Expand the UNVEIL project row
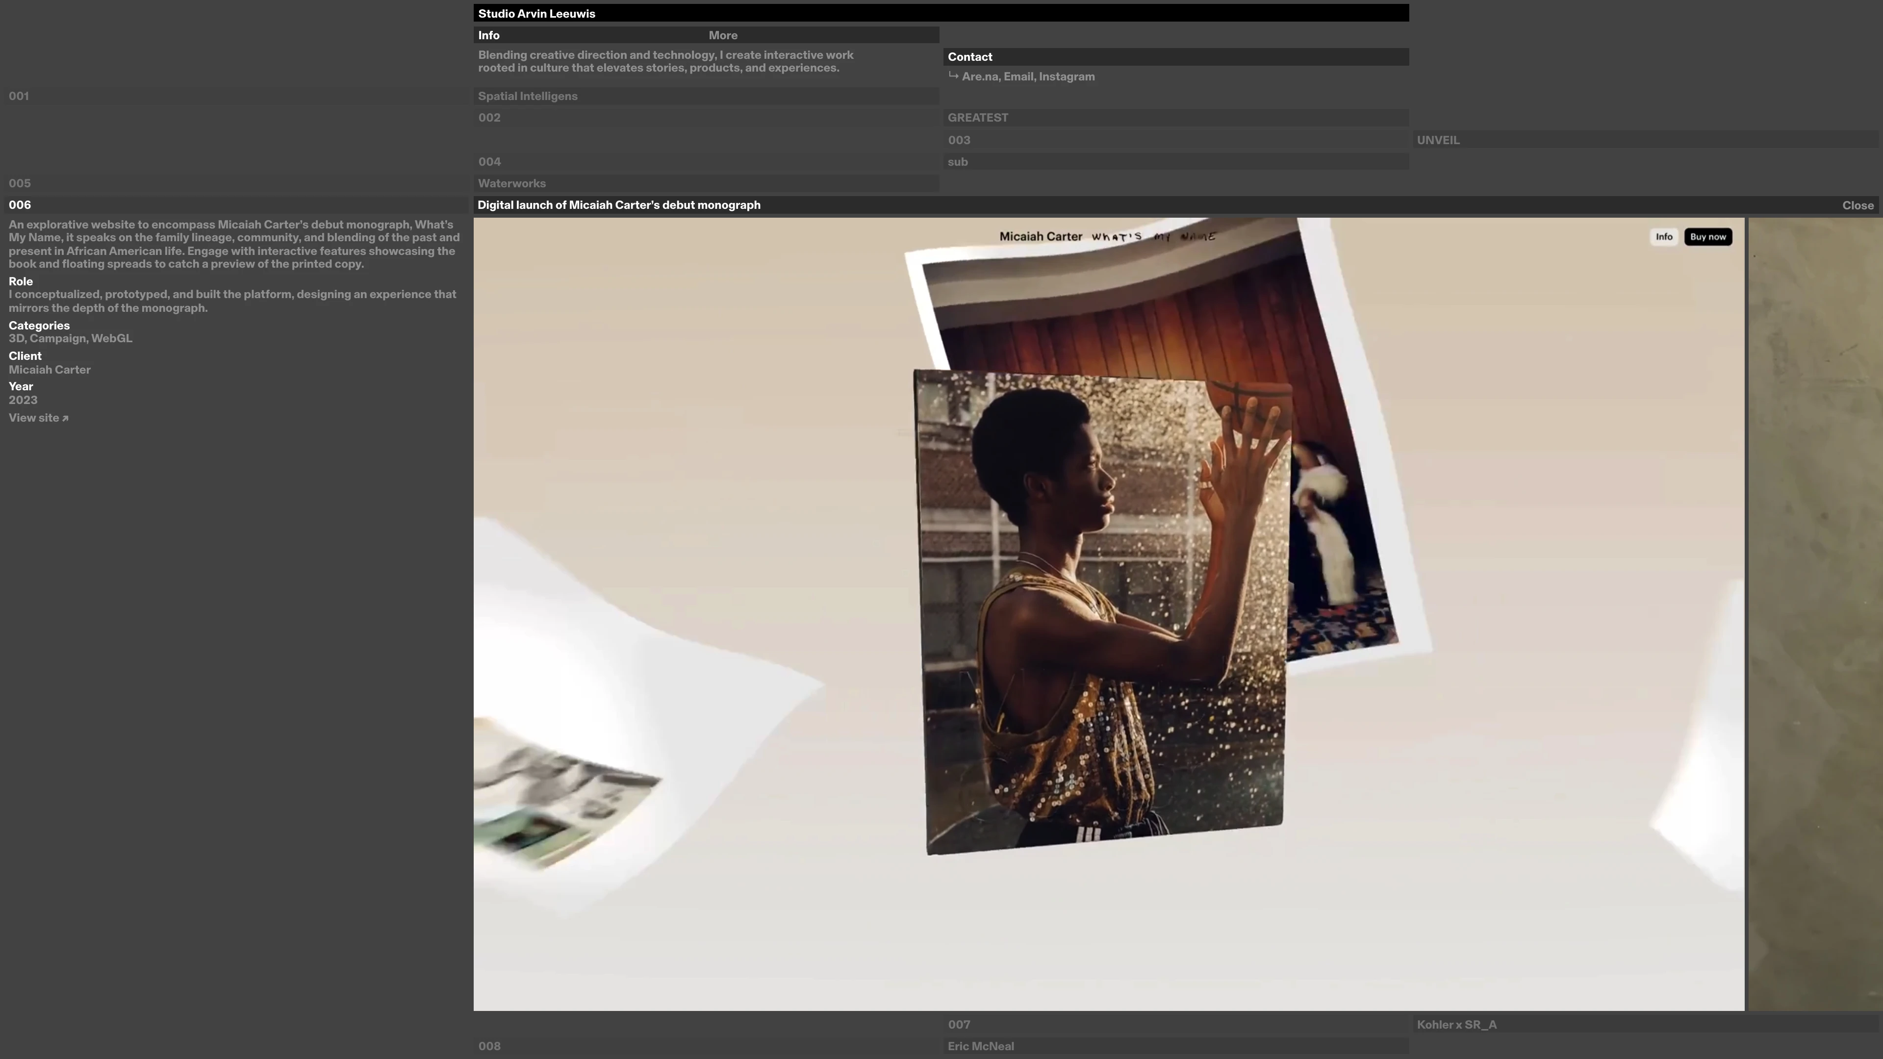Viewport: 1883px width, 1059px height. [x=1438, y=140]
